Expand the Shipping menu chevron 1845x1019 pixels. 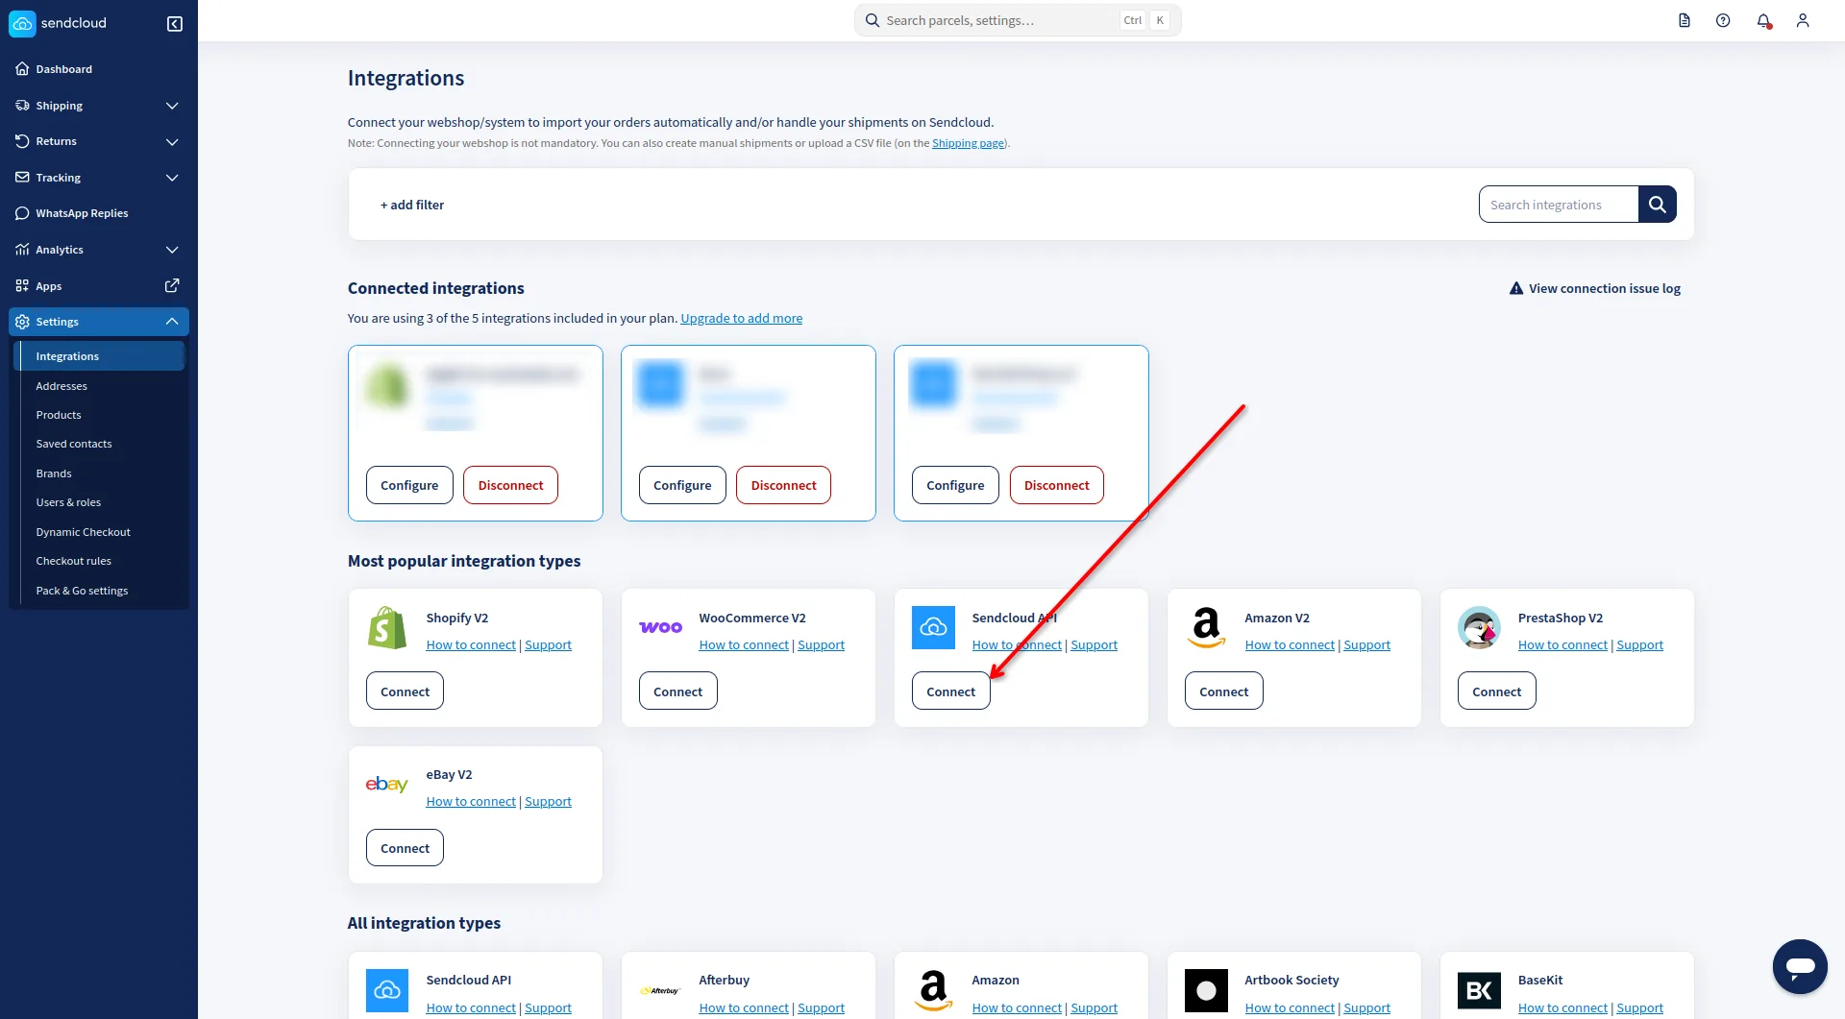pyautogui.click(x=172, y=106)
